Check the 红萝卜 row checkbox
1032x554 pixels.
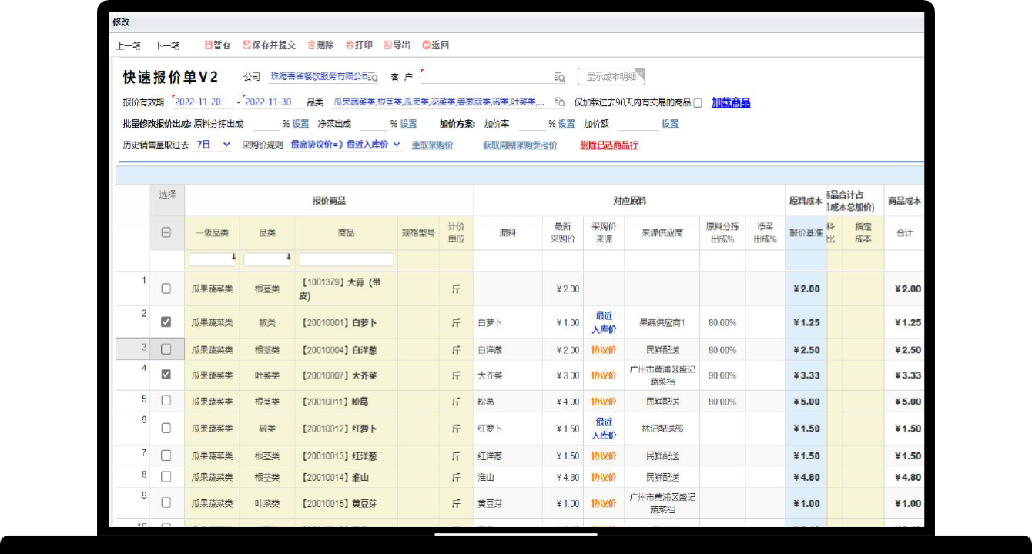click(x=166, y=428)
